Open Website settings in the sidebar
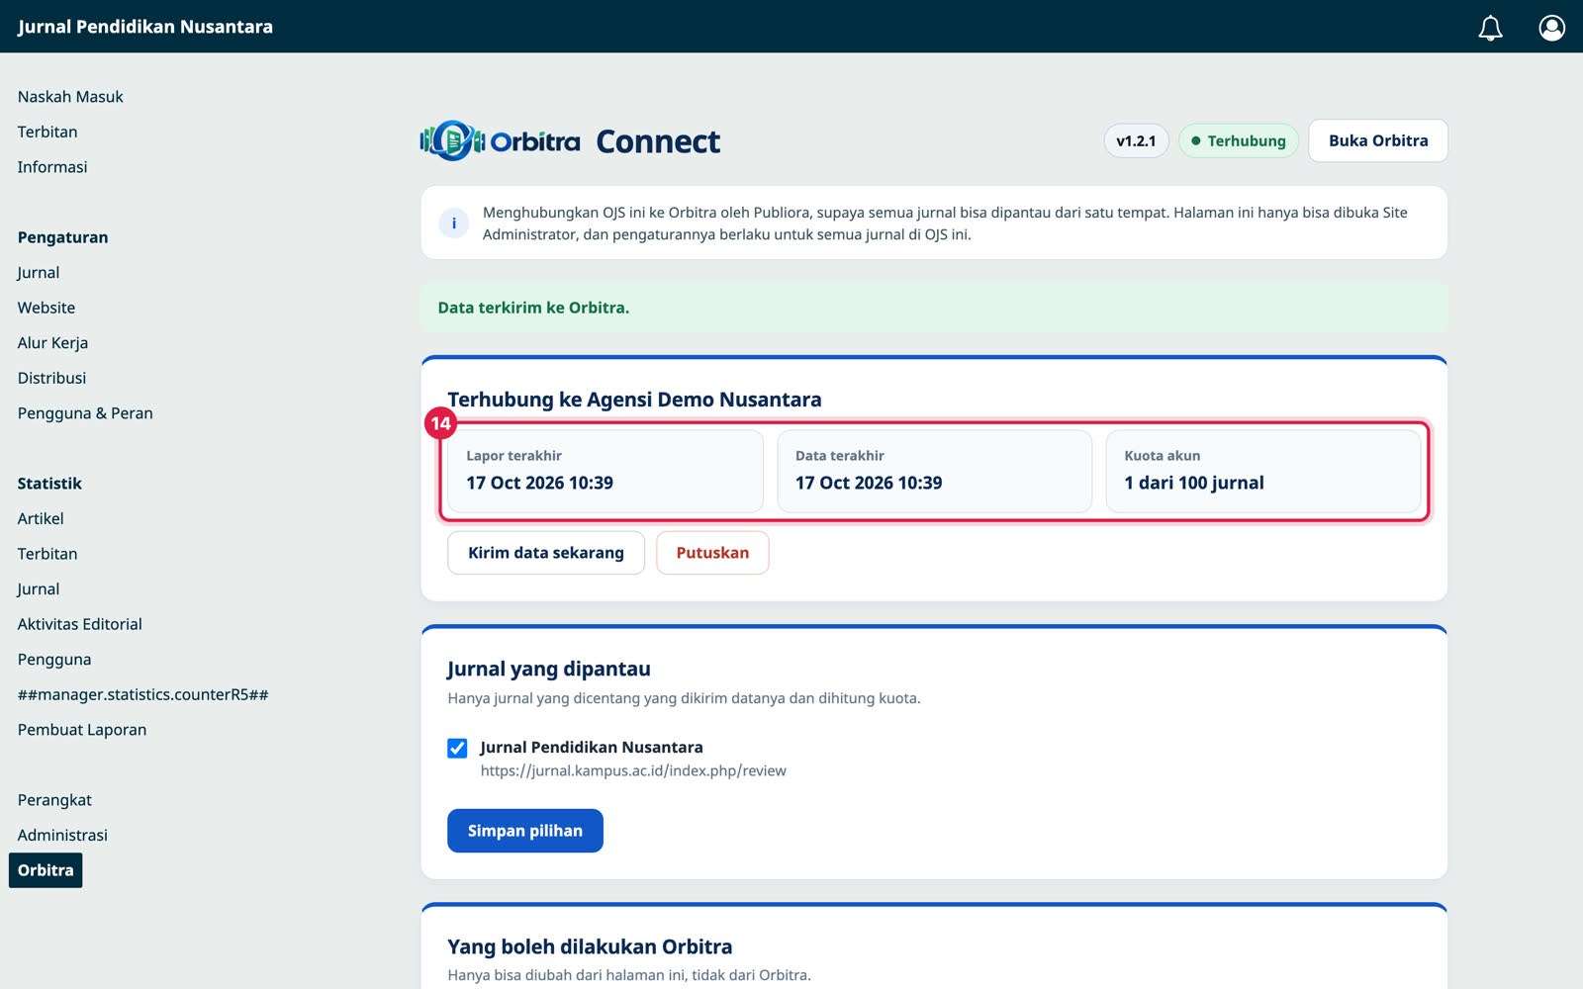The height and width of the screenshot is (989, 1583). 47,308
